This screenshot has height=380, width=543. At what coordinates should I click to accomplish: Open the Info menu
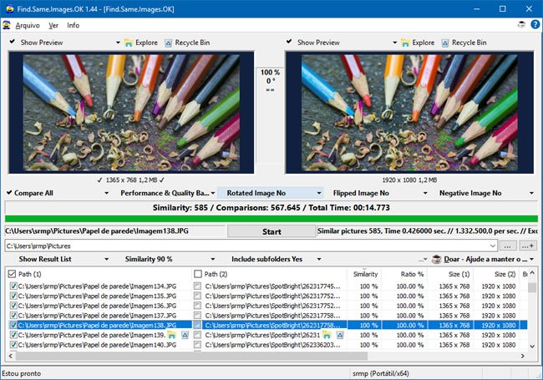coord(74,25)
